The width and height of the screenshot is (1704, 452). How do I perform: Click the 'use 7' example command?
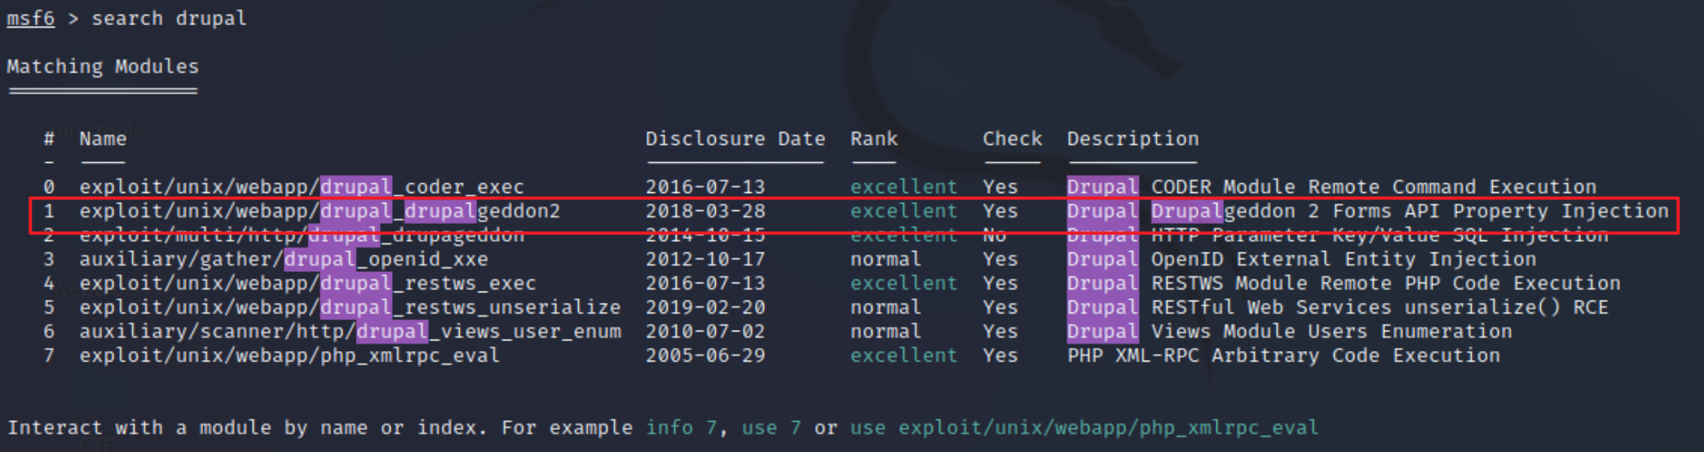coord(771,428)
